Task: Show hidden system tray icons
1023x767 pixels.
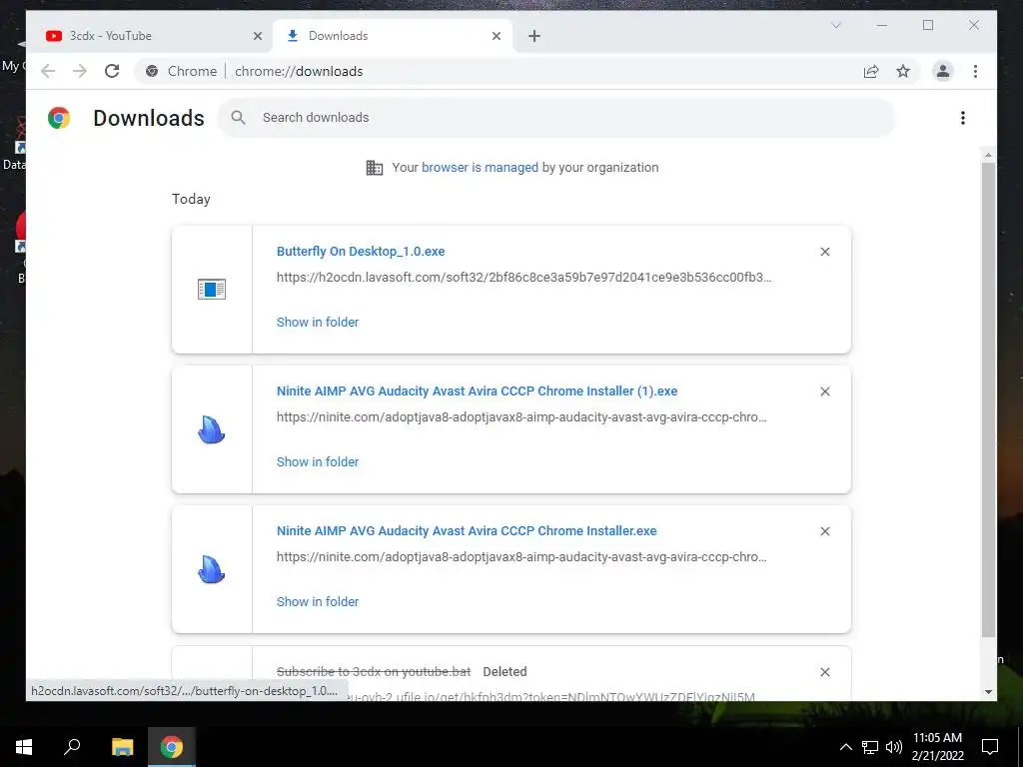Action: point(845,747)
